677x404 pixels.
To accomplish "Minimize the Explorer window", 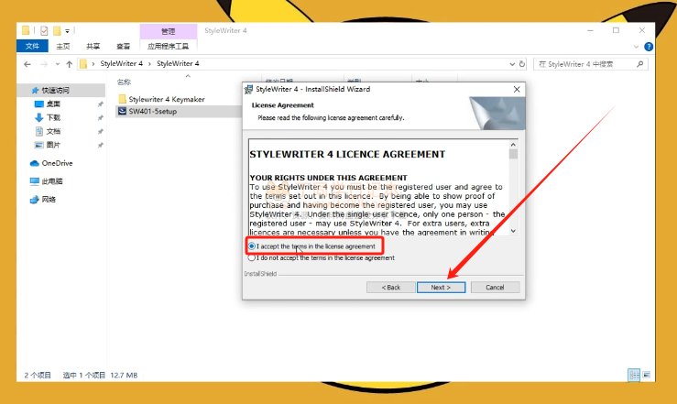I will click(590, 30).
